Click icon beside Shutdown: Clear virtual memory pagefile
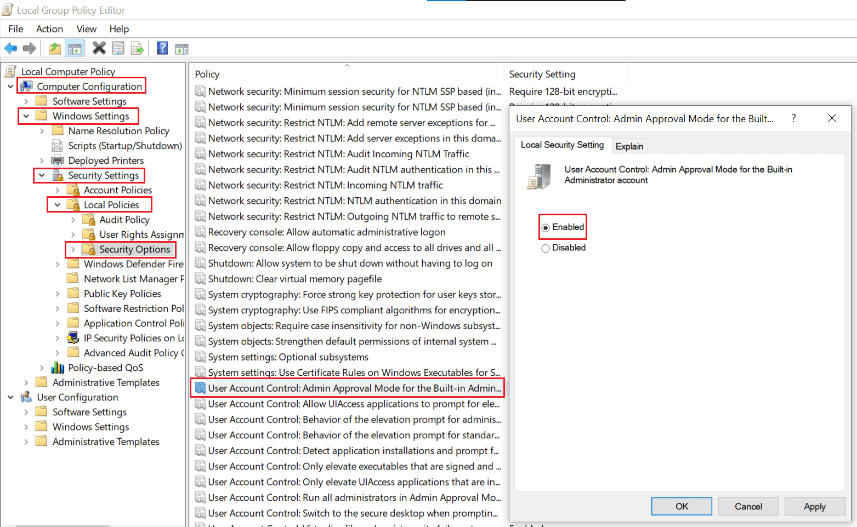 tap(200, 279)
